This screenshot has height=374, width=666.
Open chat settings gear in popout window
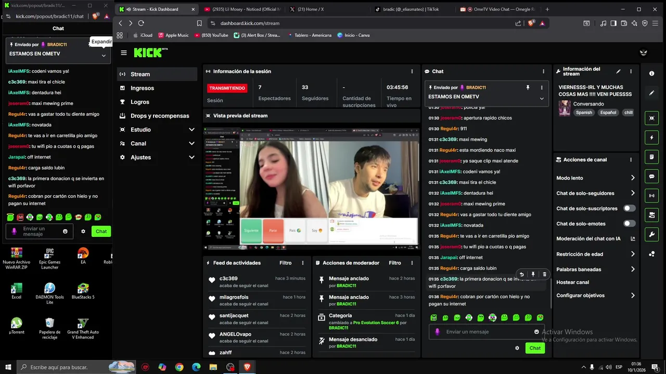click(x=83, y=231)
